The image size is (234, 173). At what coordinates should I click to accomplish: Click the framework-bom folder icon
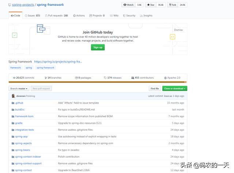[13, 116]
